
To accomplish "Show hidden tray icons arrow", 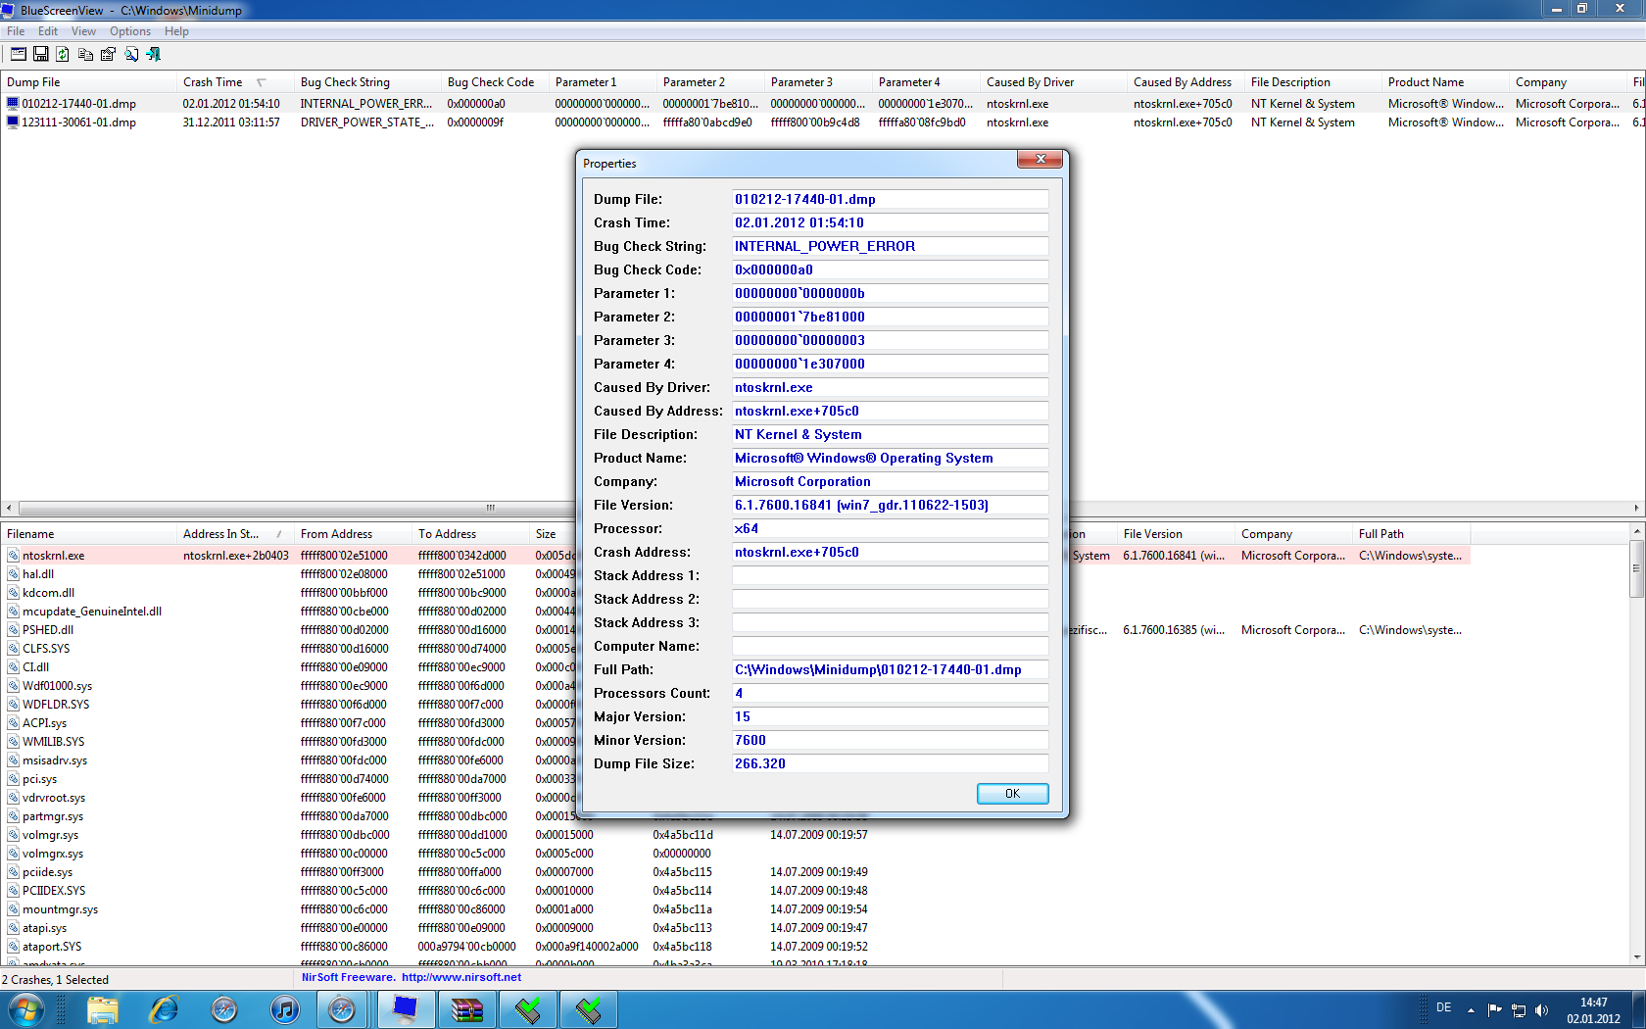I will click(1471, 1009).
